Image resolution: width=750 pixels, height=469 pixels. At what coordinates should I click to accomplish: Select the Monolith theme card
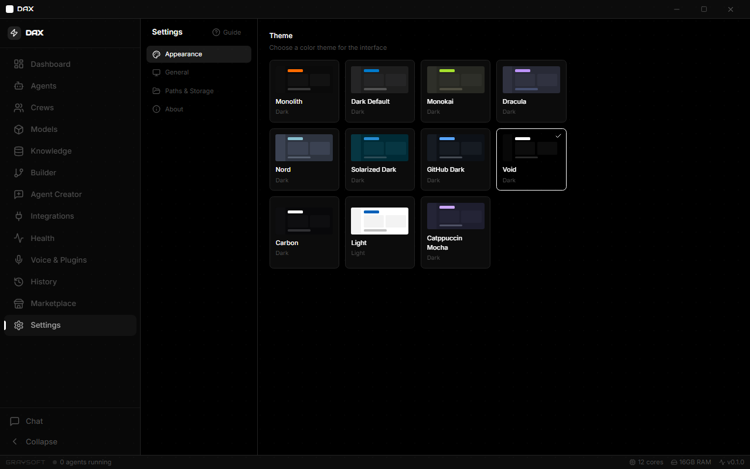click(304, 91)
